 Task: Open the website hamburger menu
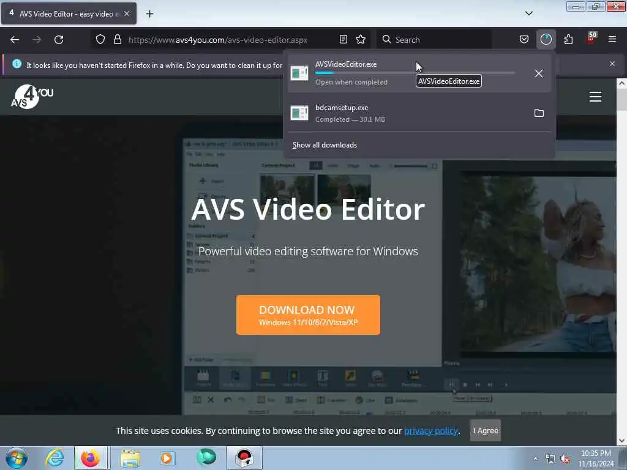point(595,97)
